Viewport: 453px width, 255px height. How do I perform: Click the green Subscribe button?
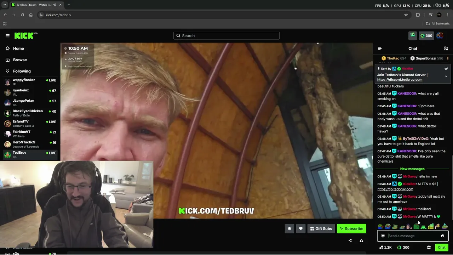point(351,229)
